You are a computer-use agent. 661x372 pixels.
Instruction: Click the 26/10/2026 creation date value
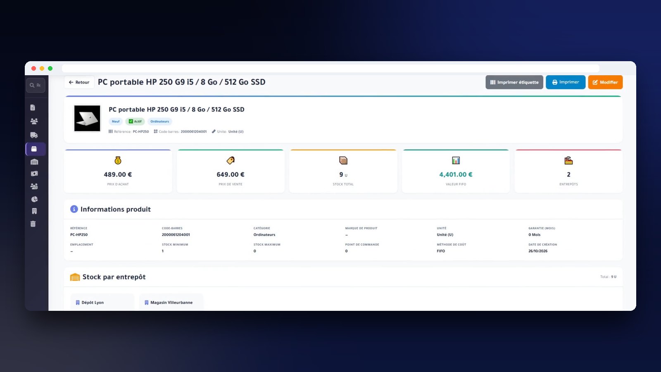(538, 251)
